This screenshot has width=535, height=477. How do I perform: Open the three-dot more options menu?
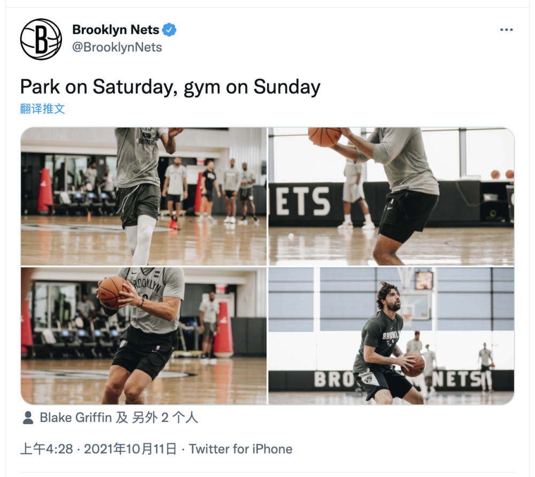coord(506,29)
